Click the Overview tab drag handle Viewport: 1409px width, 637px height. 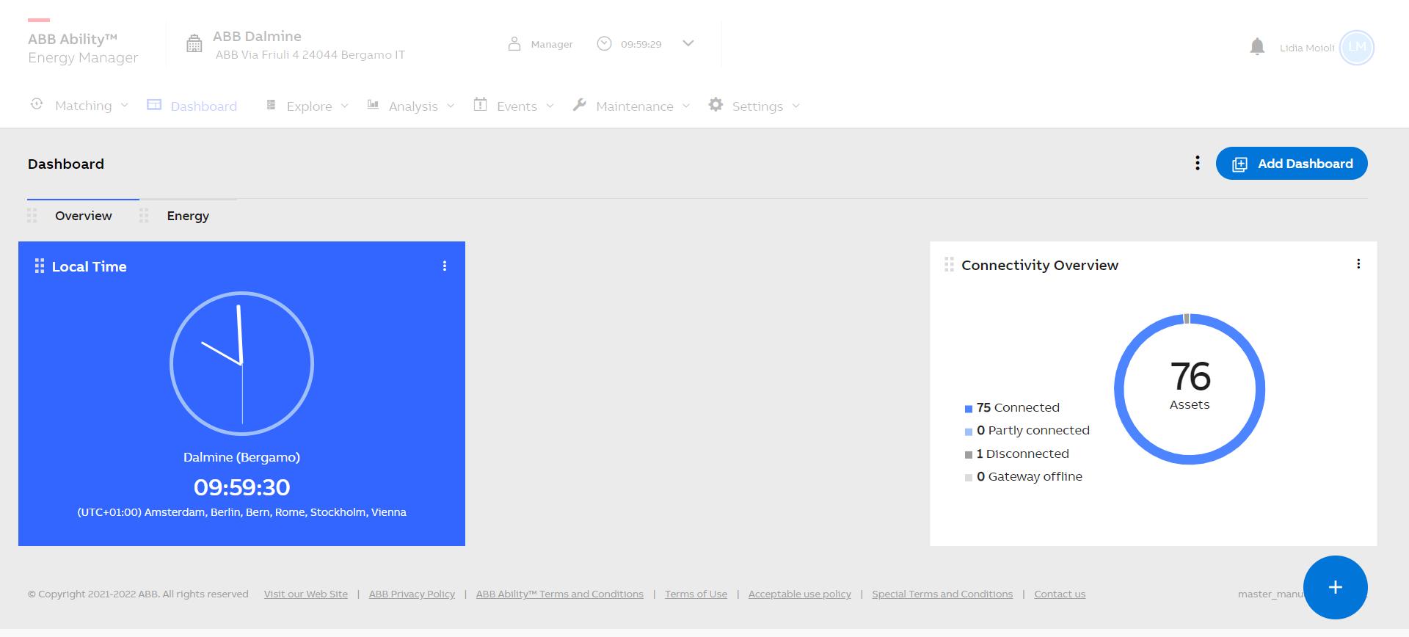(32, 216)
